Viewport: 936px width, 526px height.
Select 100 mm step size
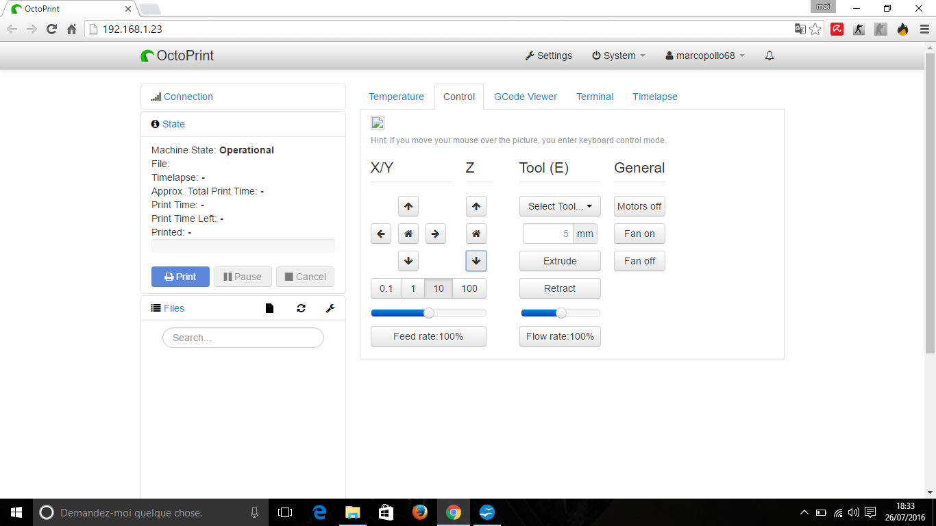[x=469, y=288]
